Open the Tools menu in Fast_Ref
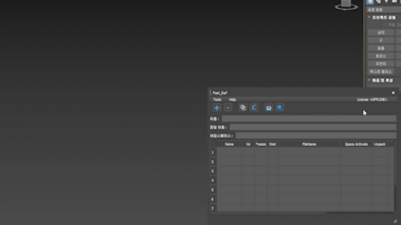Viewport: 401px width, 225px height. point(217,99)
